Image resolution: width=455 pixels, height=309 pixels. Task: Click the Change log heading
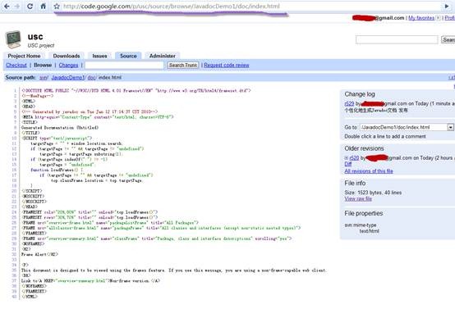360,94
